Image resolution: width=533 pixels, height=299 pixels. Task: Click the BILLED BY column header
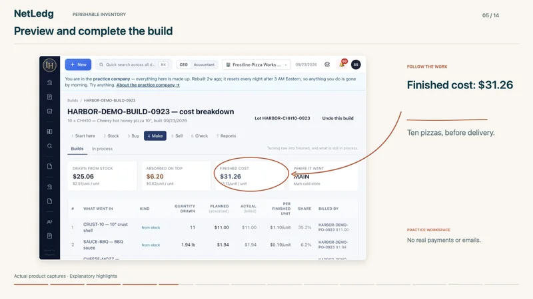328,209
